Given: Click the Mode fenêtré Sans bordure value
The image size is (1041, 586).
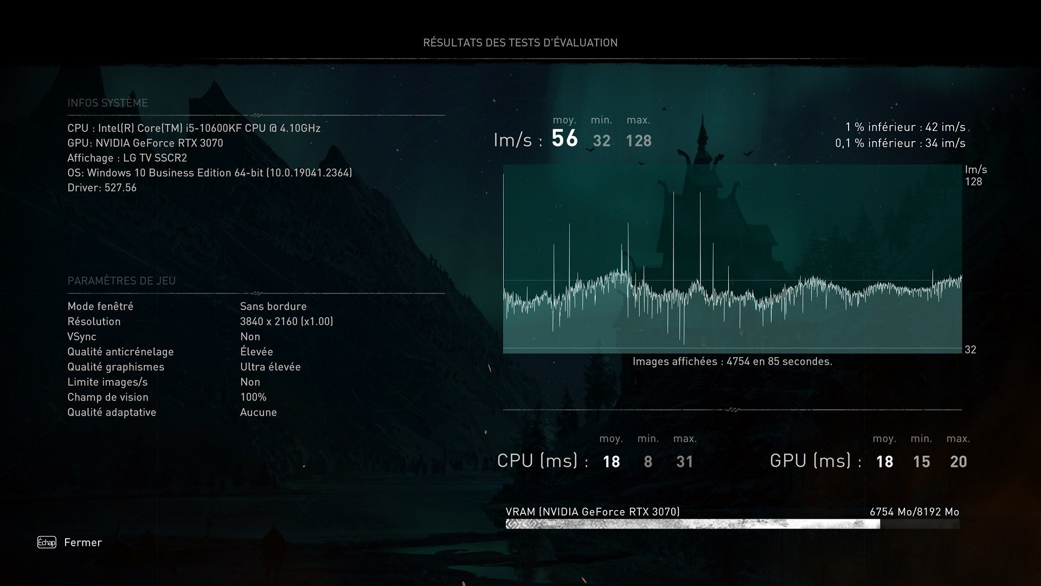Looking at the screenshot, I should 273,306.
